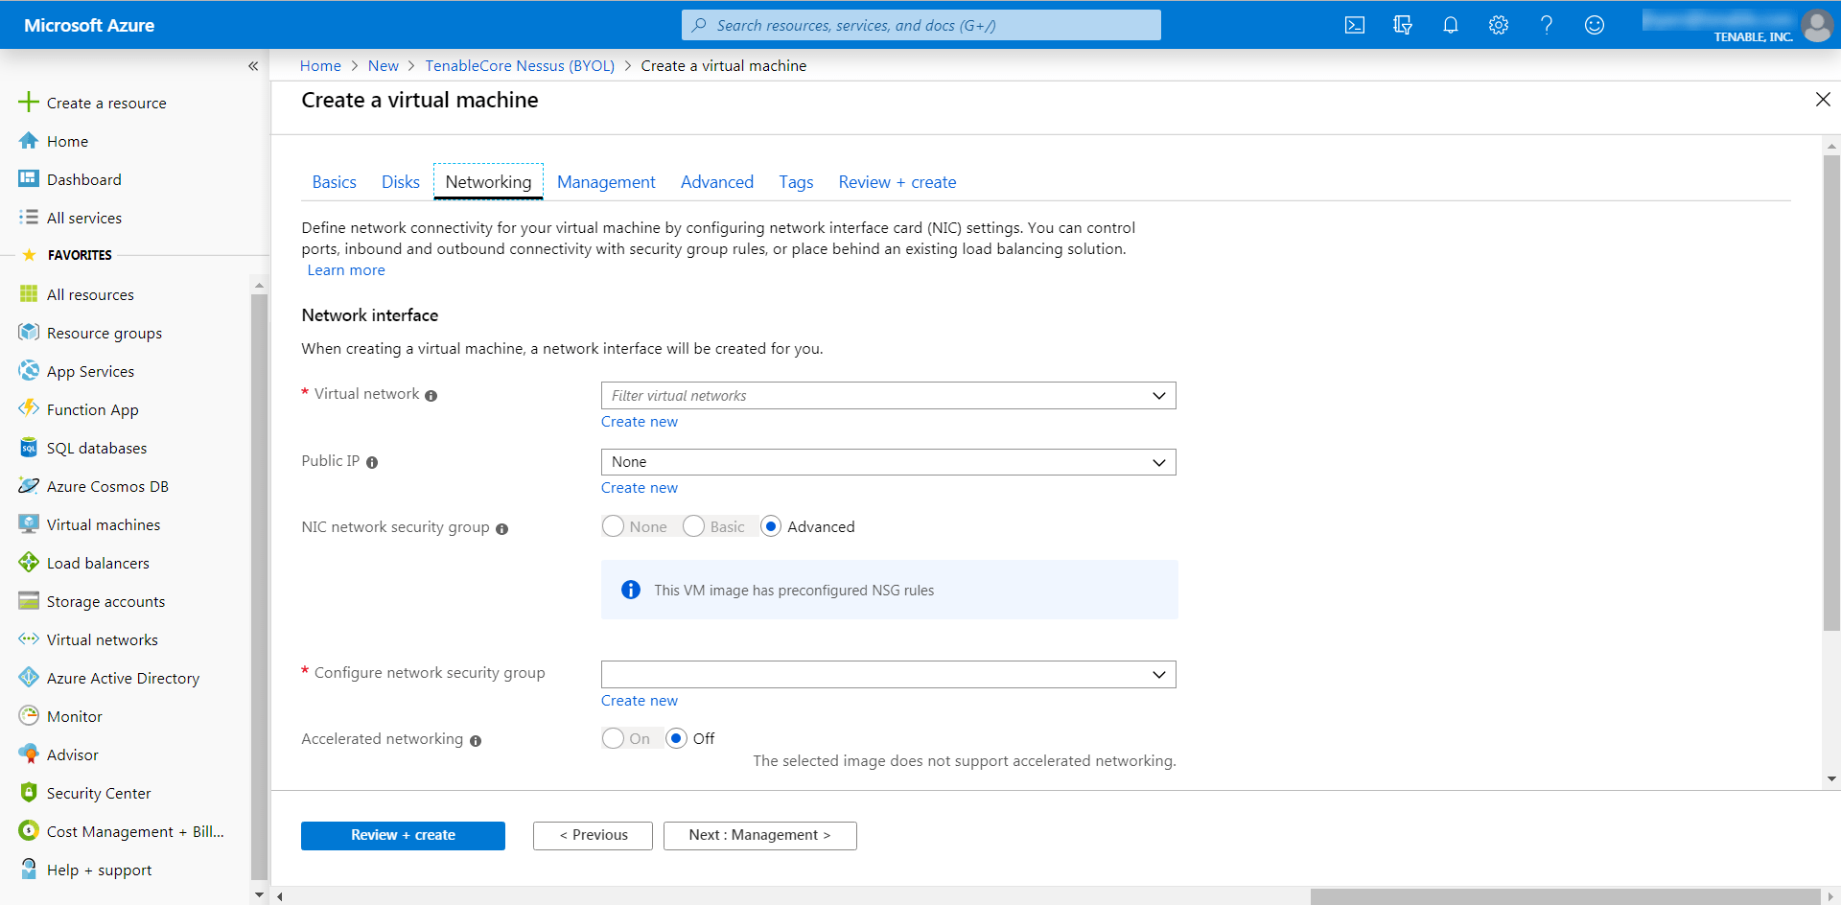This screenshot has width=1841, height=905.
Task: Open the Cloud Shell terminal icon
Action: [1354, 25]
